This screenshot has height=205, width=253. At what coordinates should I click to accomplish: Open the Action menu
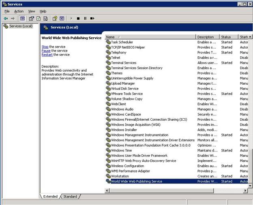(19, 11)
